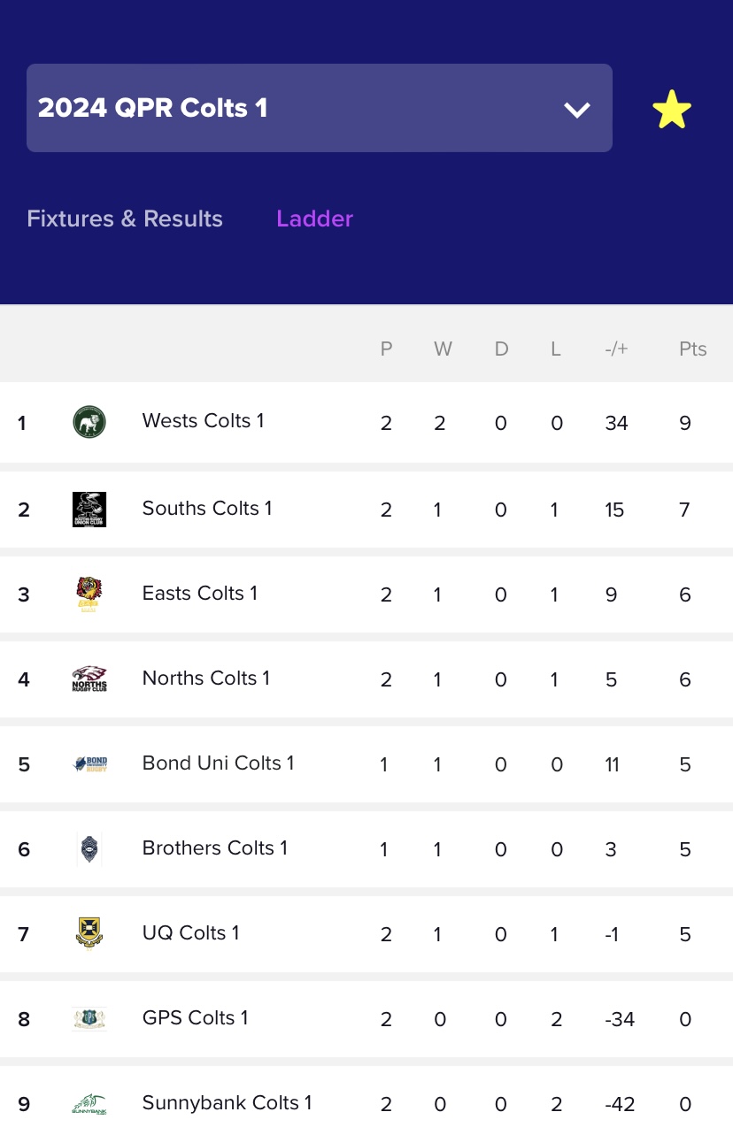Open the Bond Uni Colts 1 team link
This screenshot has width=733, height=1135.
point(219,763)
